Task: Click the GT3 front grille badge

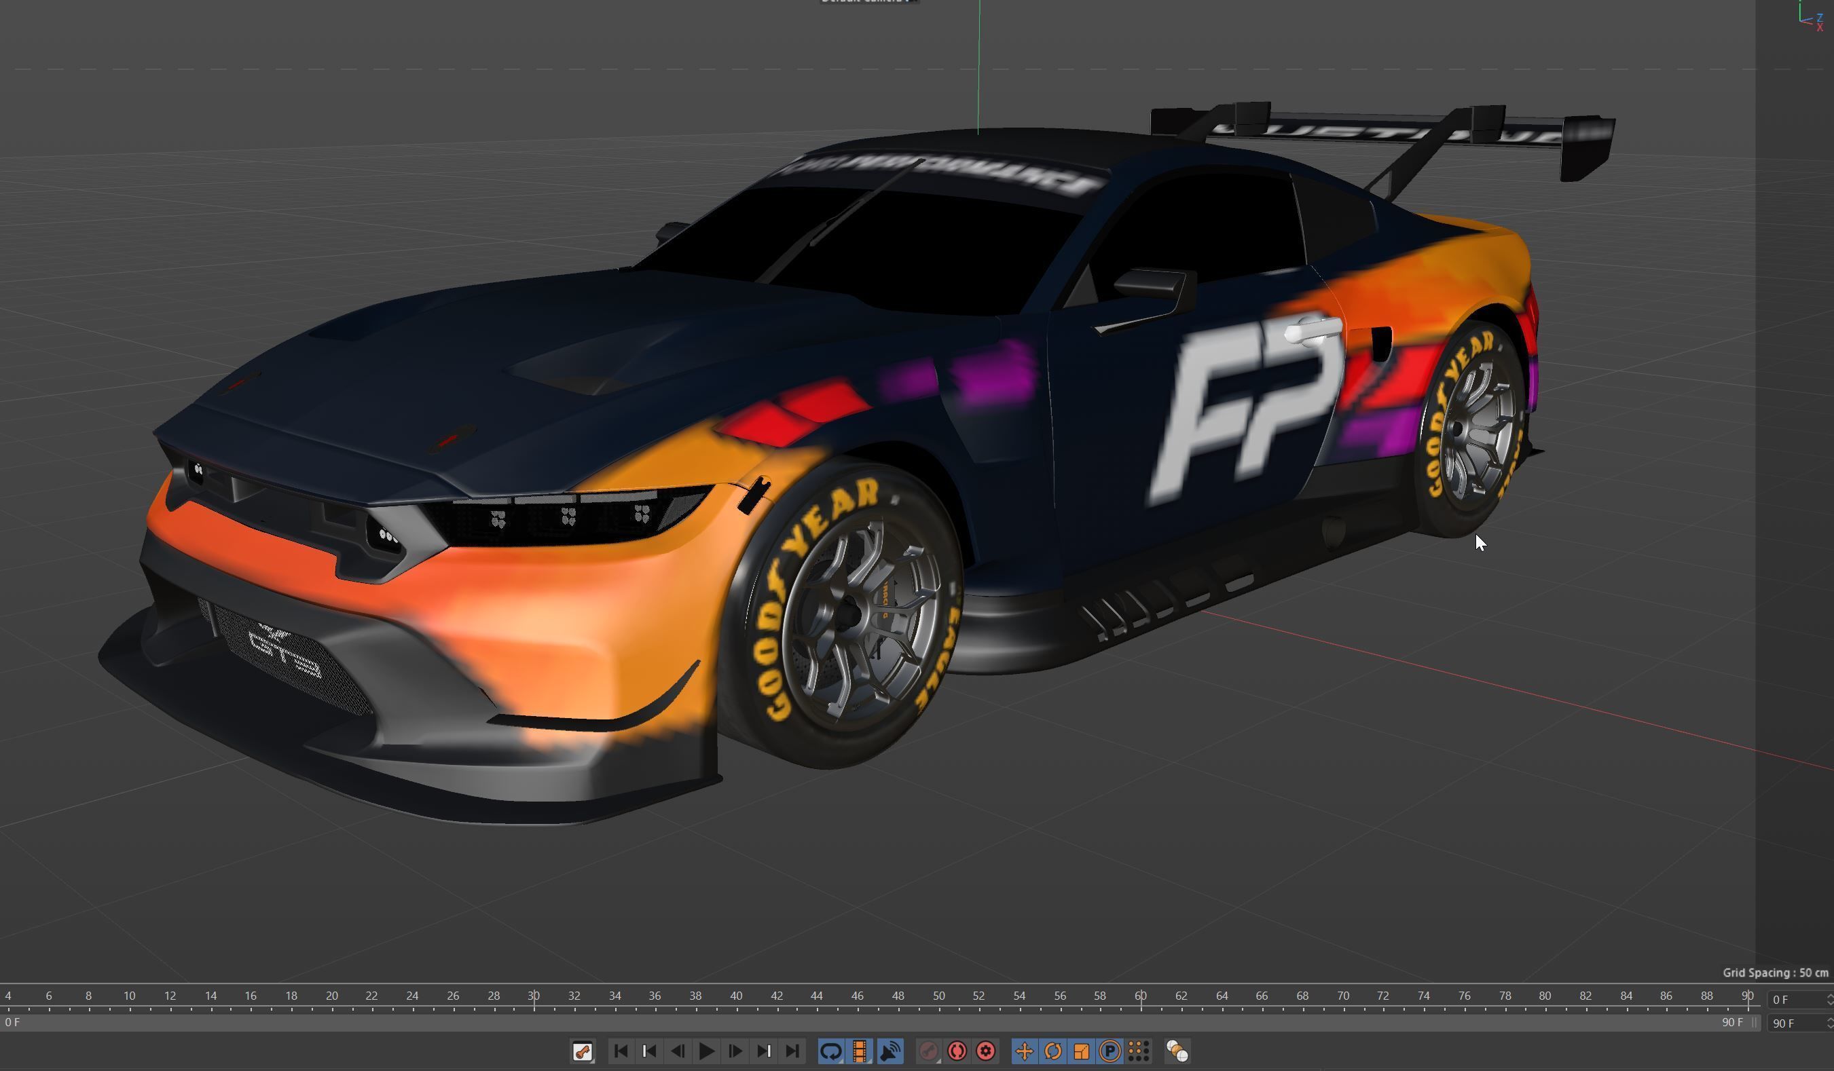Action: [285, 653]
